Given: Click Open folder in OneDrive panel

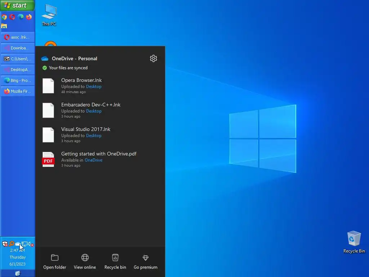Looking at the screenshot, I should point(55,262).
